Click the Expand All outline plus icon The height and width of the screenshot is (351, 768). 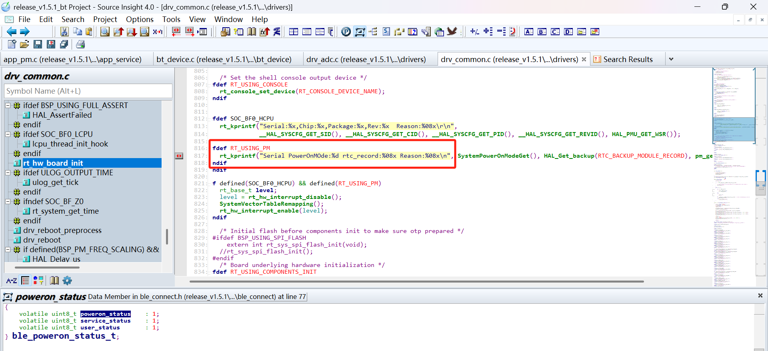[x=488, y=32]
